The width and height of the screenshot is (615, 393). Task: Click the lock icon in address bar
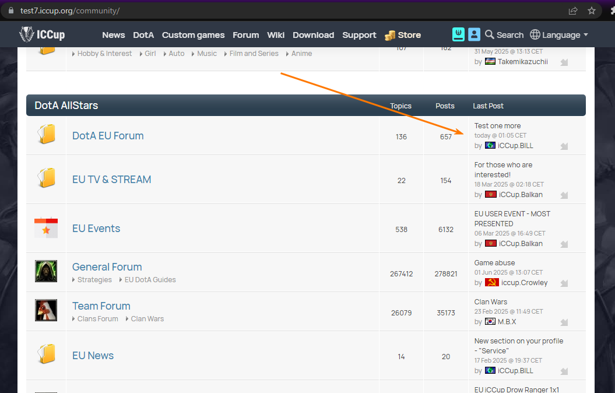point(11,10)
